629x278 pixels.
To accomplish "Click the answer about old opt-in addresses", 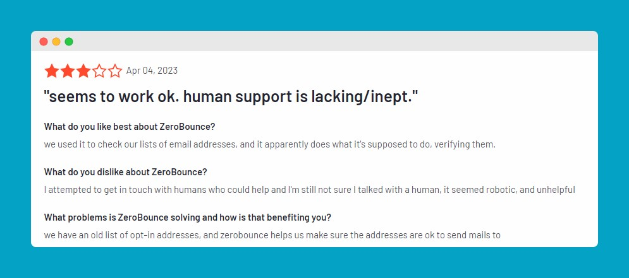I will (x=272, y=236).
